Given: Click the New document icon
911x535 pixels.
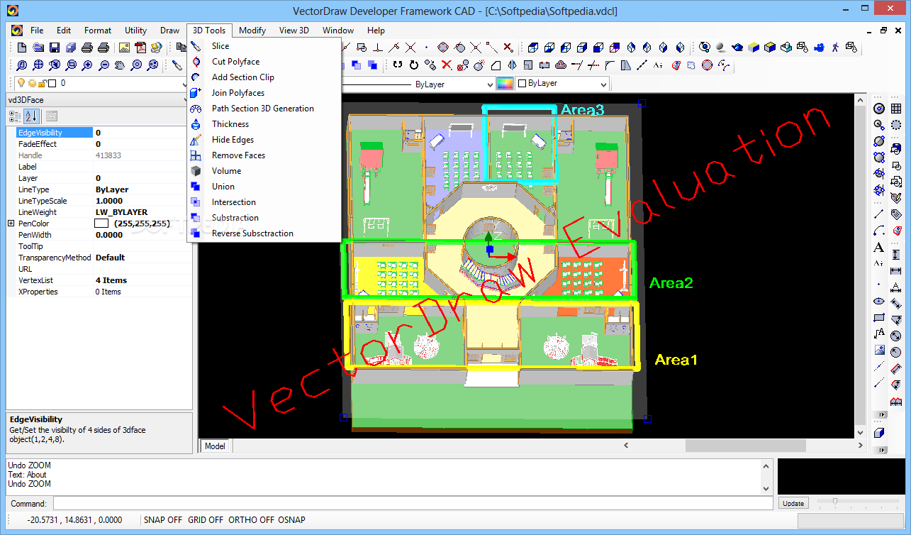Looking at the screenshot, I should pyautogui.click(x=22, y=48).
